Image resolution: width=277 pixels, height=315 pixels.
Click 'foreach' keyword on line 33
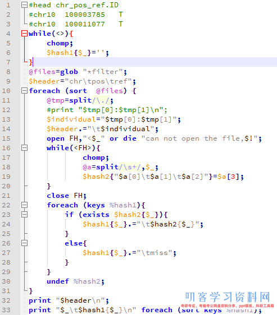pos(157,310)
